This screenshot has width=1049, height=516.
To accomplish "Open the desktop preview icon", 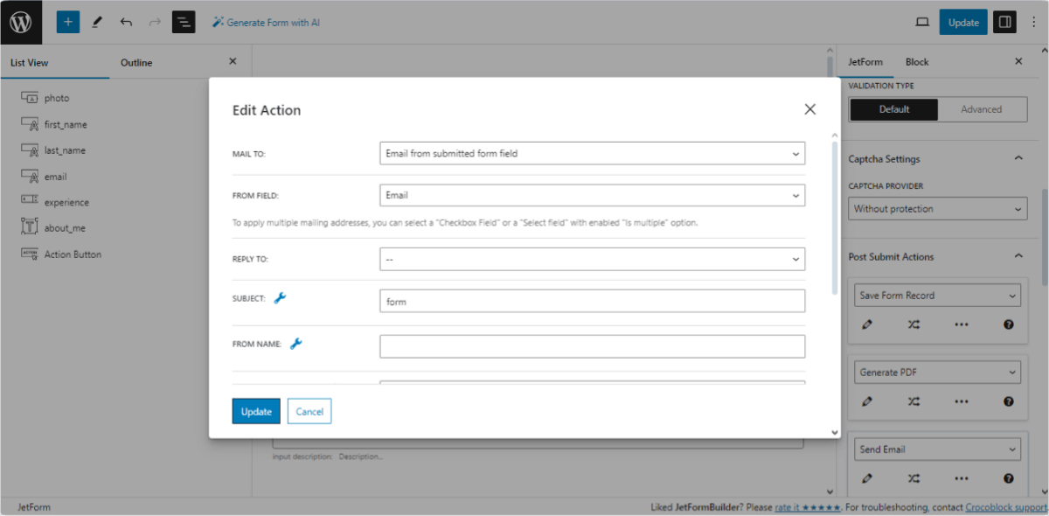I will (923, 21).
